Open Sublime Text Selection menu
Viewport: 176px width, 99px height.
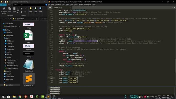[58, 5]
